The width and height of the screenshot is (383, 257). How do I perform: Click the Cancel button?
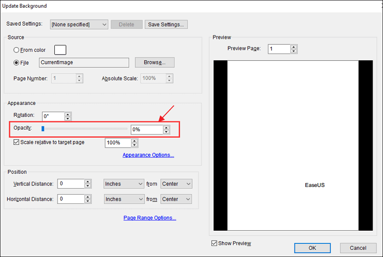pos(358,248)
